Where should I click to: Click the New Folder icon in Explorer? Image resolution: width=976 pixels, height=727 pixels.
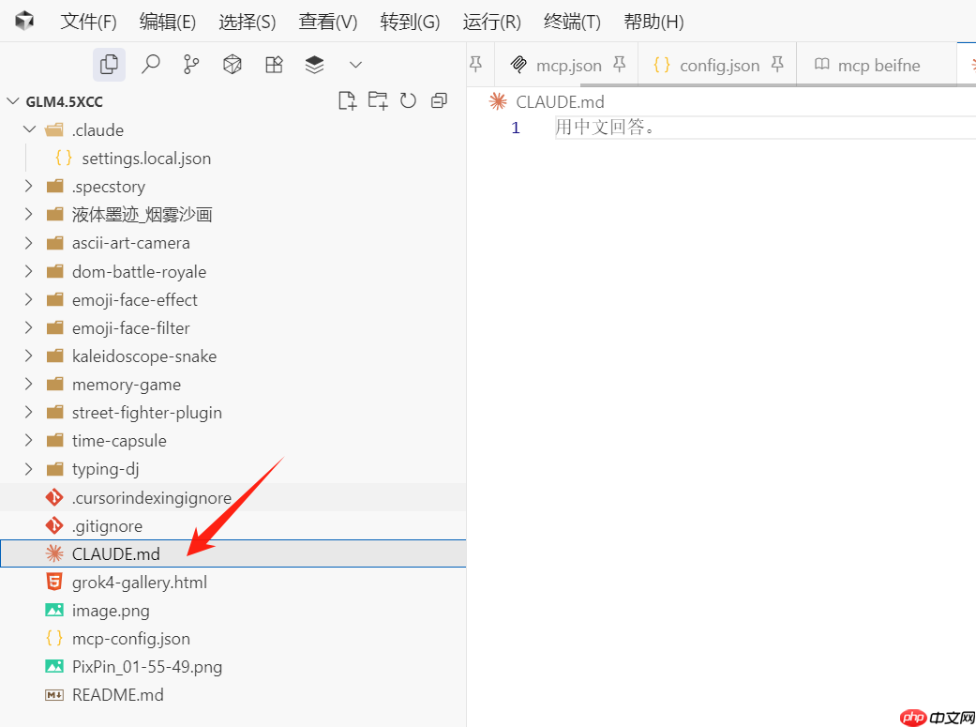[378, 99]
